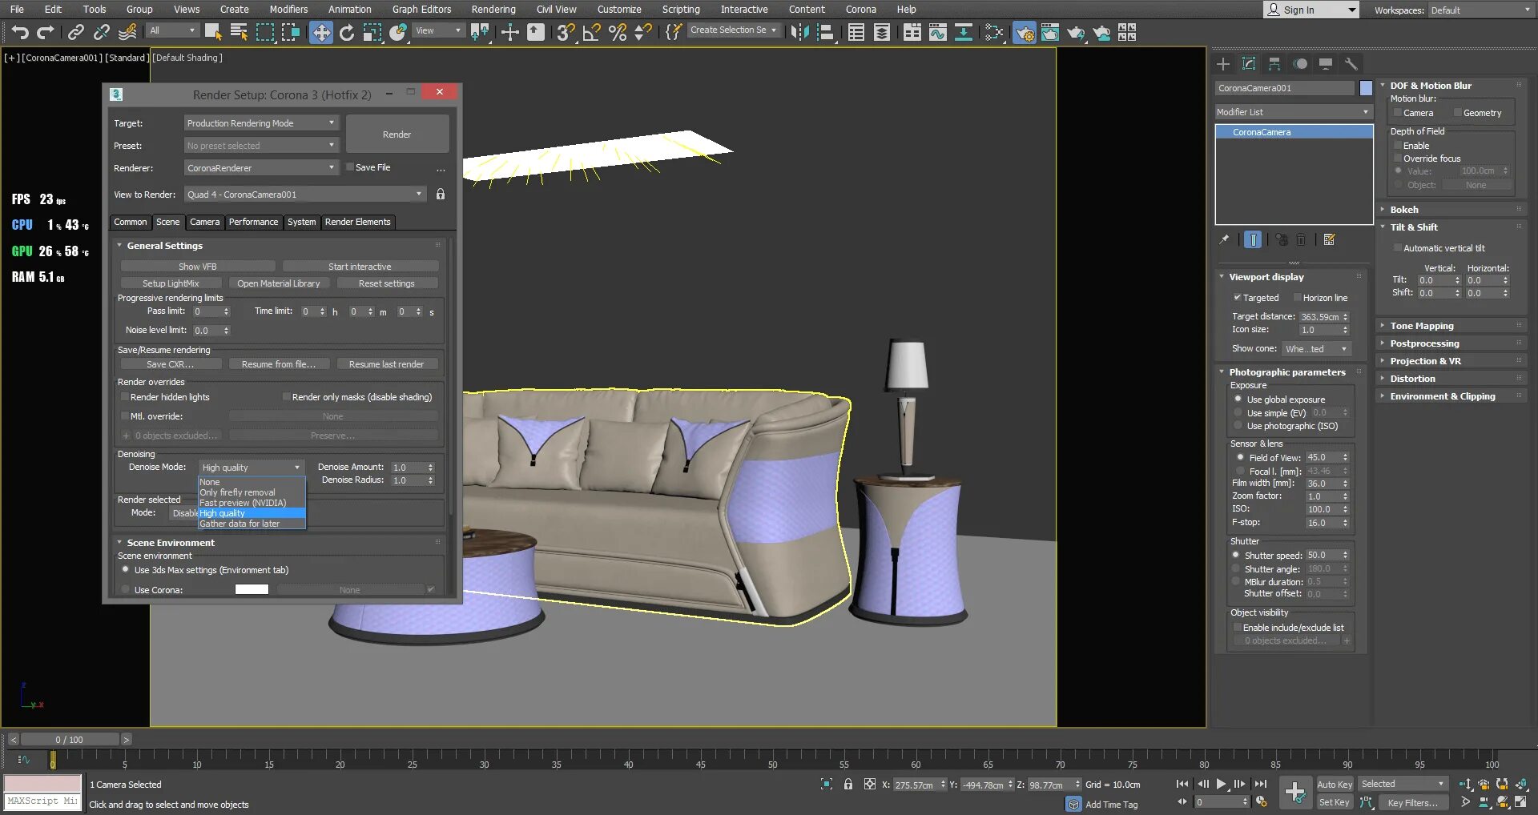
Task: Choose Gather data for later denoise option
Action: point(240,523)
